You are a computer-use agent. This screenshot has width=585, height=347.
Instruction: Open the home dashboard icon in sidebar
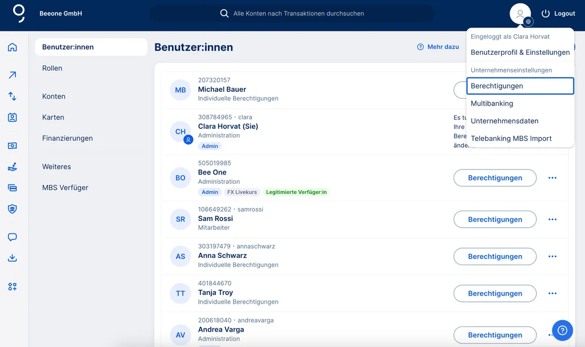[12, 47]
